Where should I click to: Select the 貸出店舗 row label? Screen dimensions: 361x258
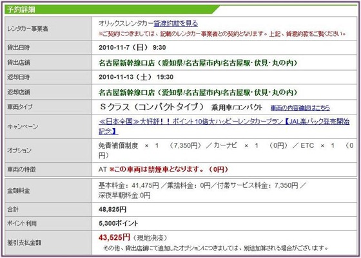[x=19, y=62]
